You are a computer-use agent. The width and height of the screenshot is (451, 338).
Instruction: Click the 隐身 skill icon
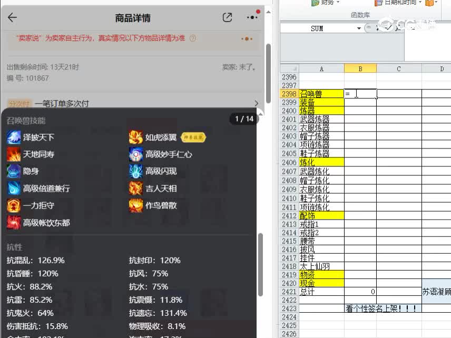(x=14, y=171)
